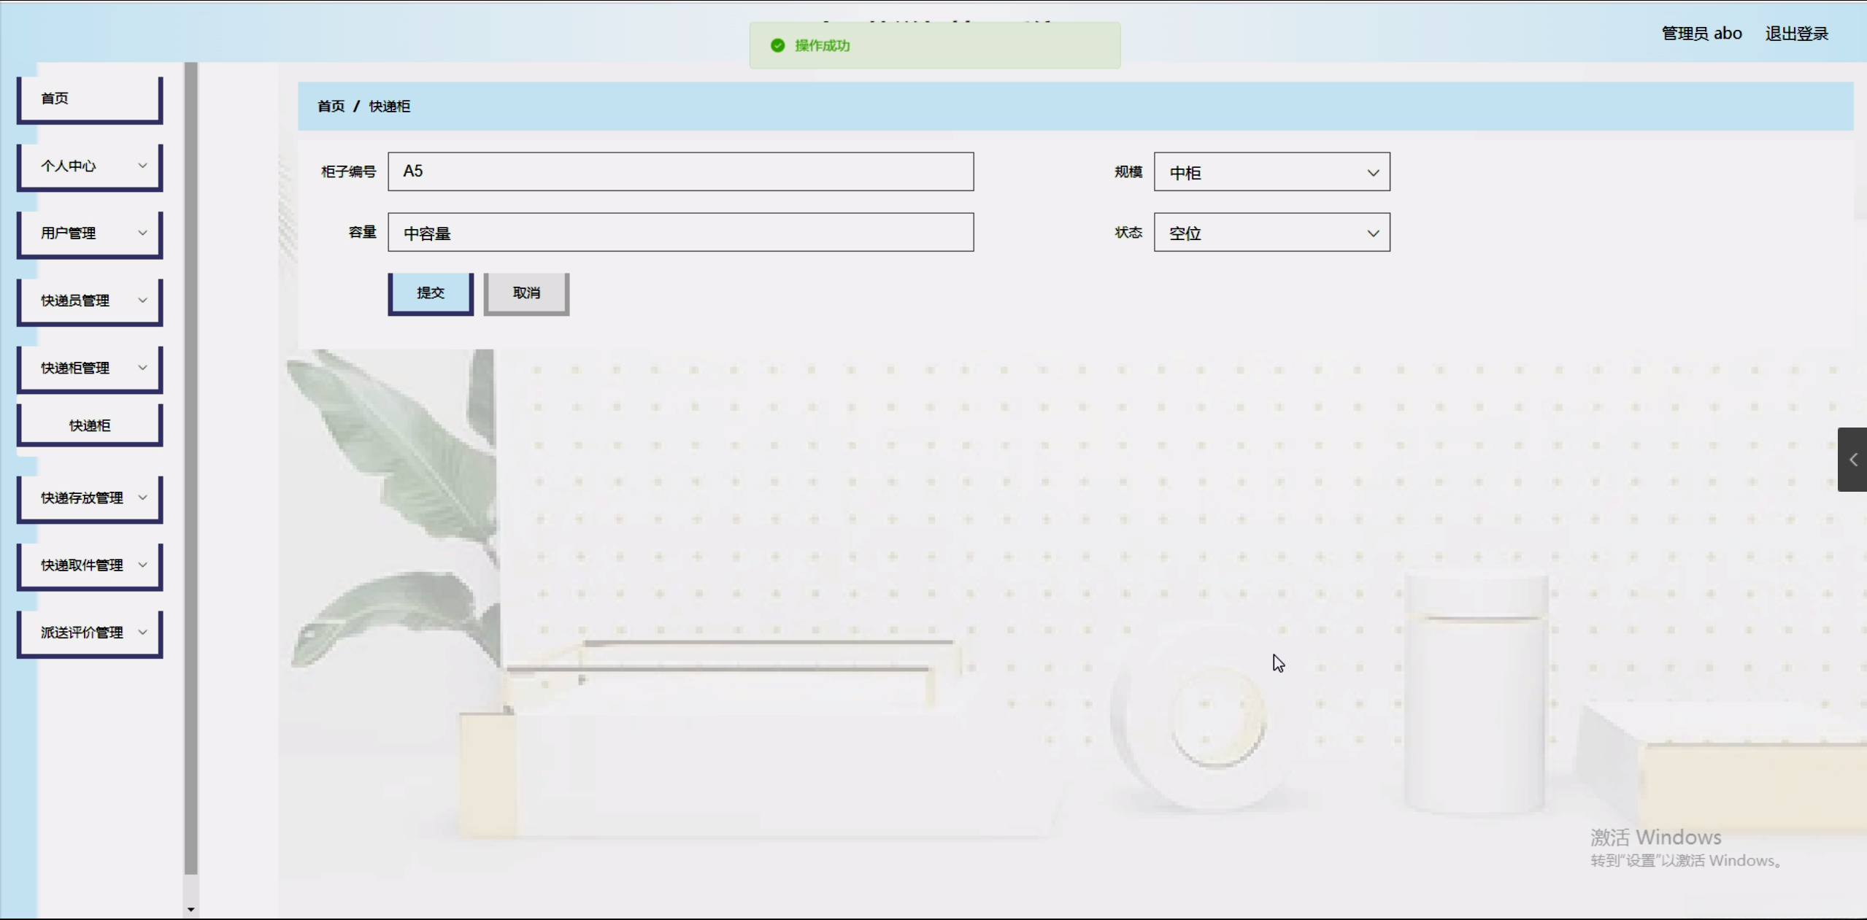The image size is (1867, 920).
Task: Click 首页 breadcrumb link
Action: (x=331, y=107)
